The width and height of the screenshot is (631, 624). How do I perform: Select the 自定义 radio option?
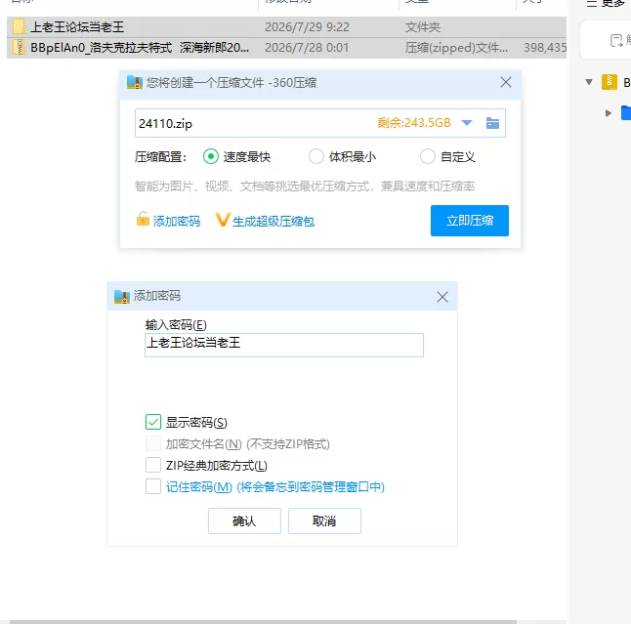click(428, 156)
